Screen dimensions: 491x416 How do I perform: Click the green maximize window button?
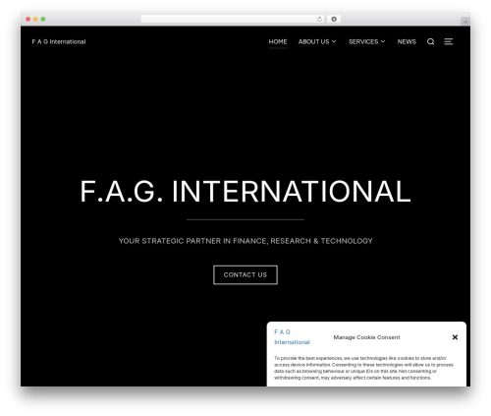[43, 19]
